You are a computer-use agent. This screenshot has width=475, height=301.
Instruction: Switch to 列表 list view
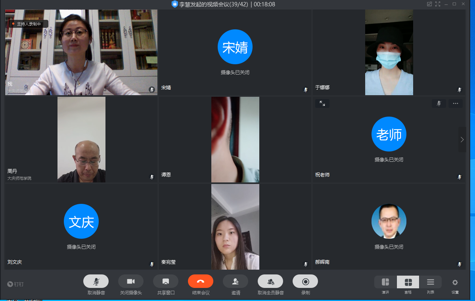pos(431,282)
